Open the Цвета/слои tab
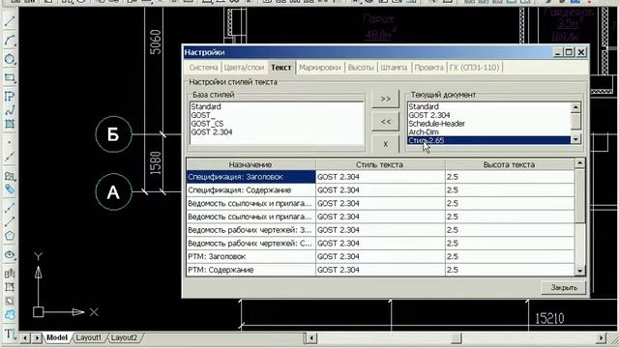 tap(244, 68)
